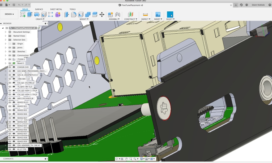Open the Help icon

tap(270, 5)
